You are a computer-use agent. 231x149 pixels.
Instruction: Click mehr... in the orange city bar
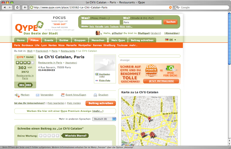[x=133, y=45]
